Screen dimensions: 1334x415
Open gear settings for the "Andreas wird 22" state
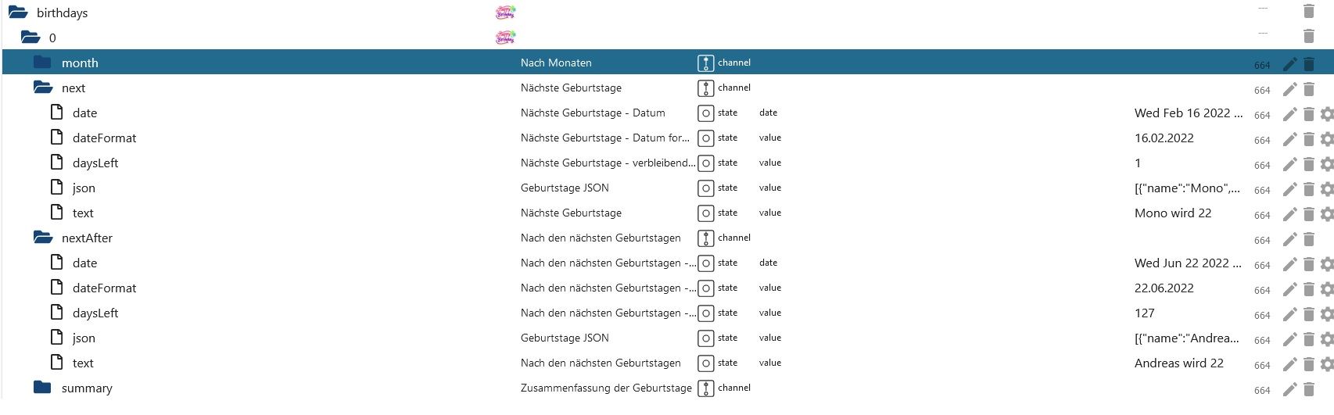[x=1326, y=364]
